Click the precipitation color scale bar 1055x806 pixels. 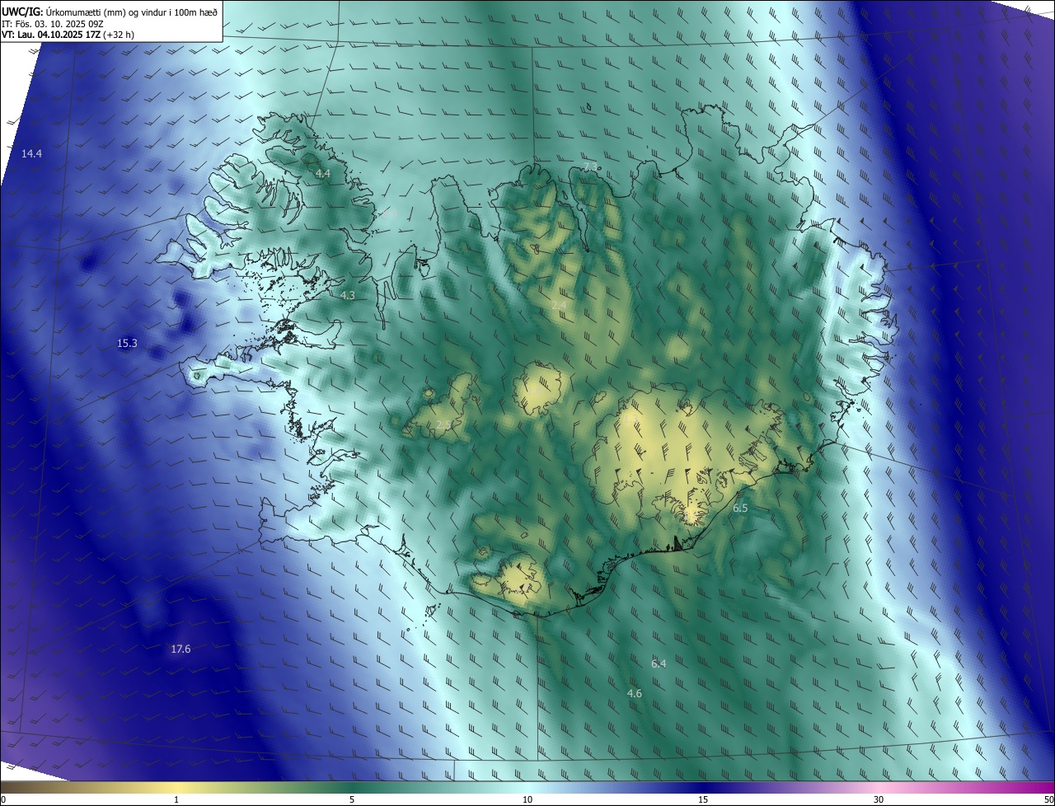coord(527,788)
